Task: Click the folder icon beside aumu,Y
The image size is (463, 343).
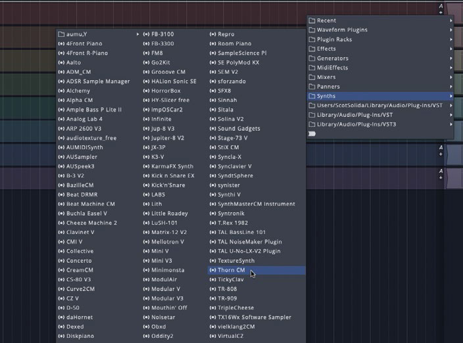Action: click(x=61, y=34)
